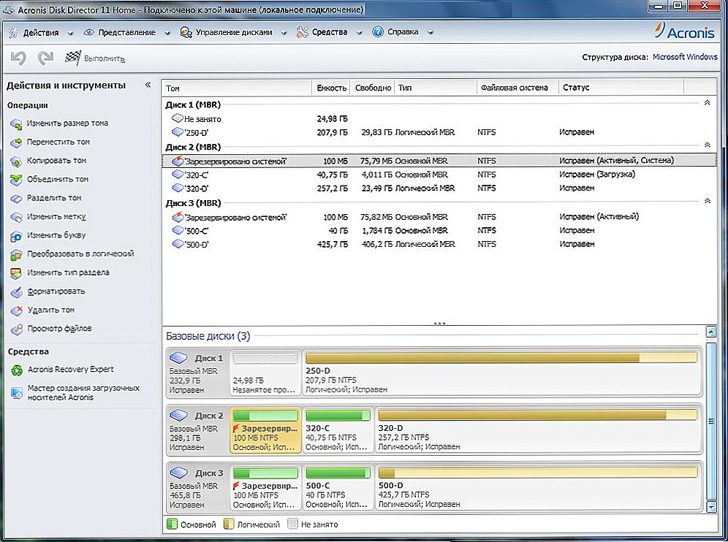This screenshot has width=728, height=542.
Task: Click the Преобразовать в логический icon
Action: 16,254
